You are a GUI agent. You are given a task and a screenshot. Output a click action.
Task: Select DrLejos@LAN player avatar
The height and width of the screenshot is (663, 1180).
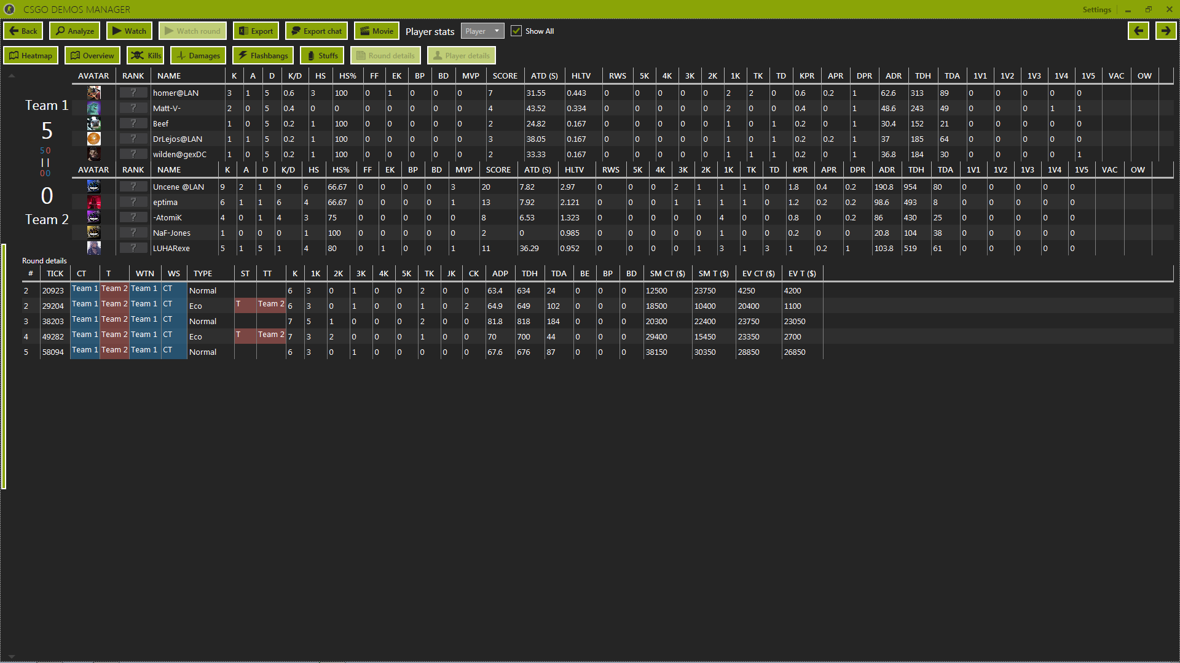93,139
